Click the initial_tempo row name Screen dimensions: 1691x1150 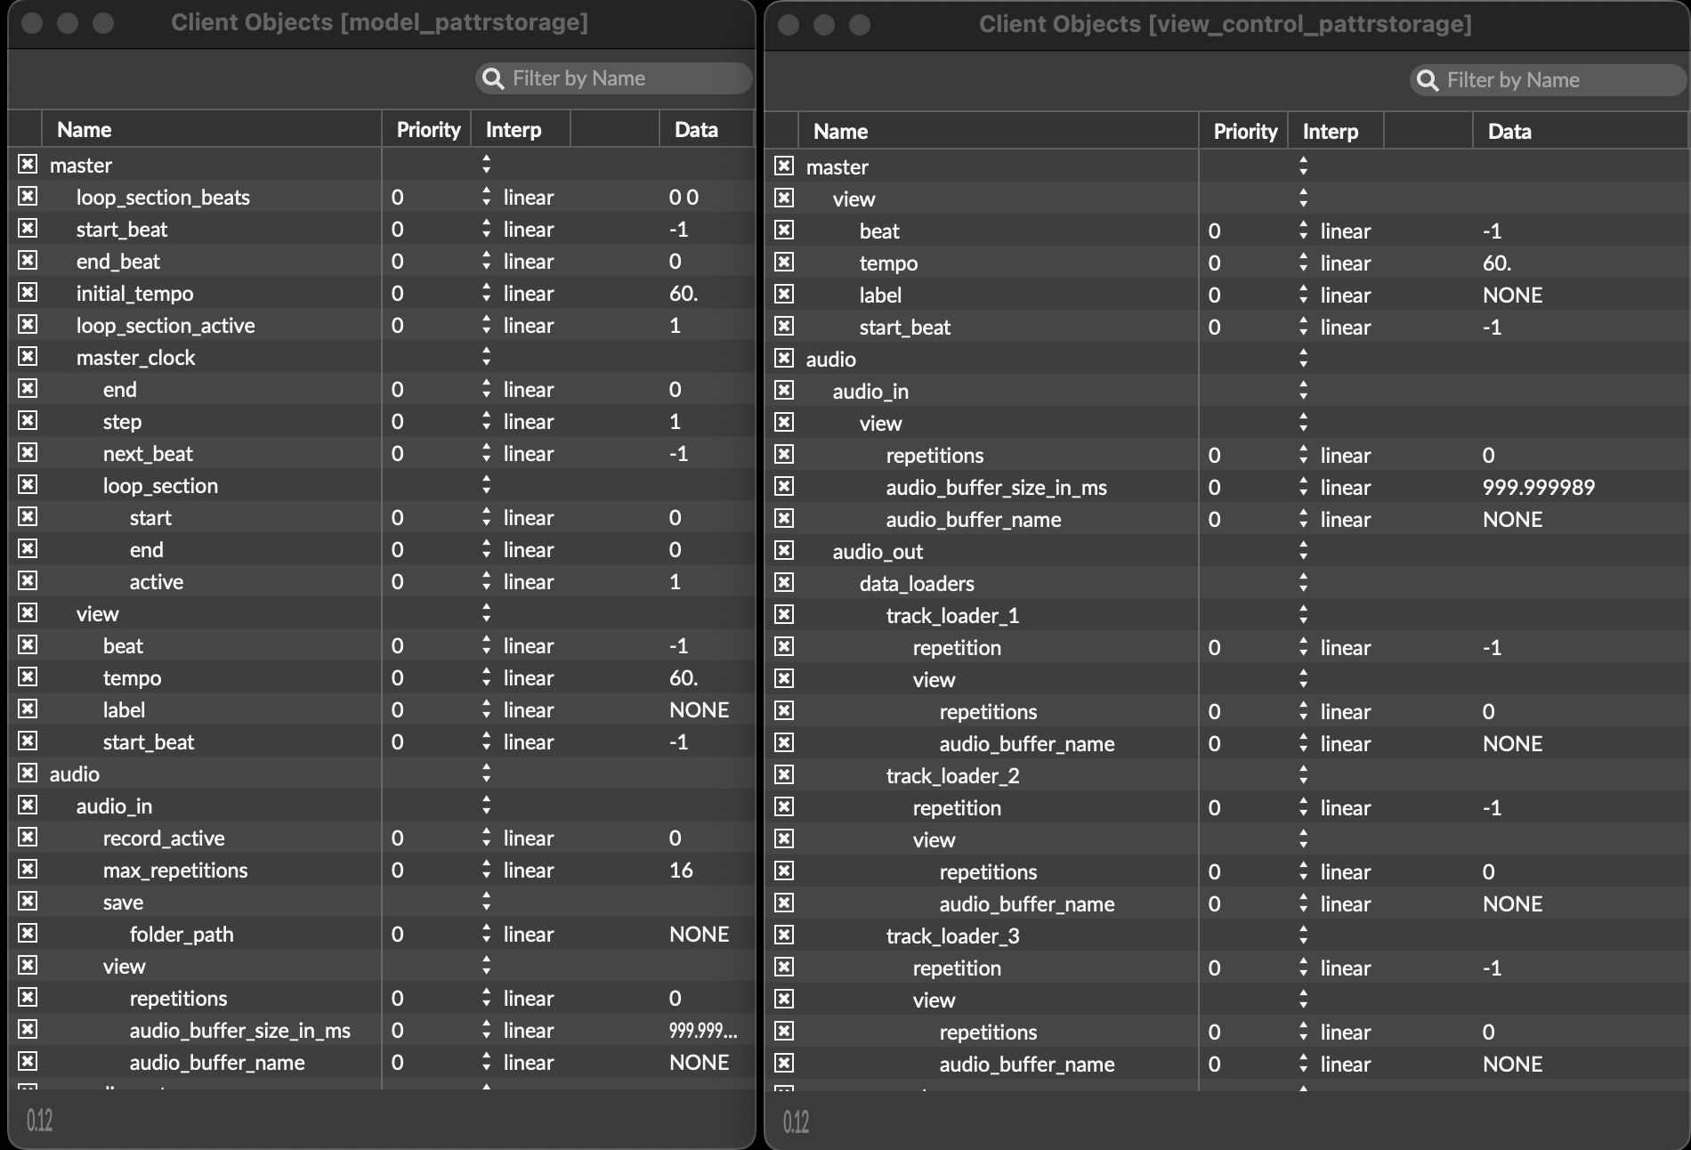pyautogui.click(x=134, y=293)
